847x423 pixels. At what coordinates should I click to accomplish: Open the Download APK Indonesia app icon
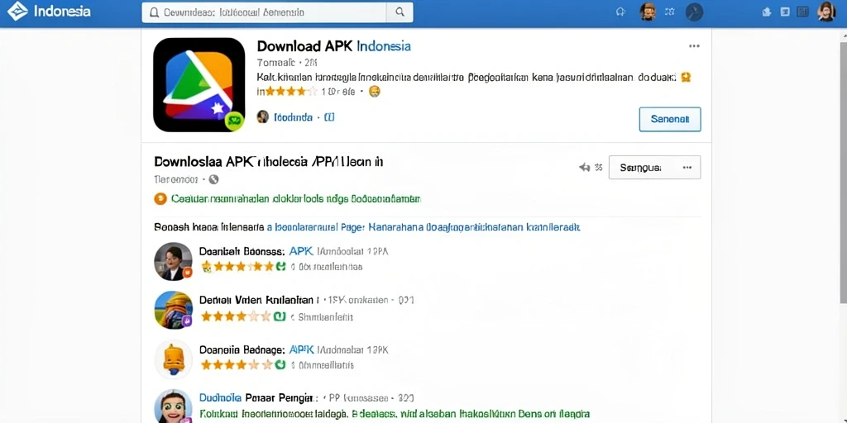pyautogui.click(x=199, y=85)
